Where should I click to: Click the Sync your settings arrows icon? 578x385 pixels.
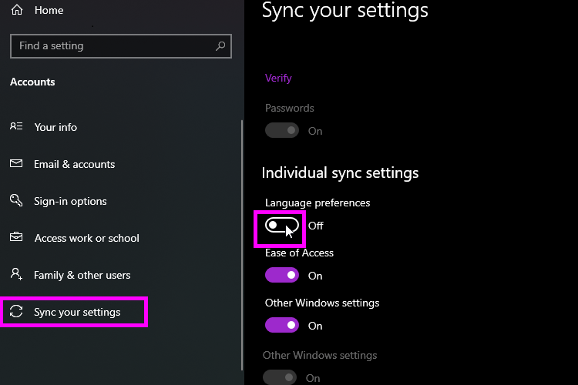(x=16, y=312)
